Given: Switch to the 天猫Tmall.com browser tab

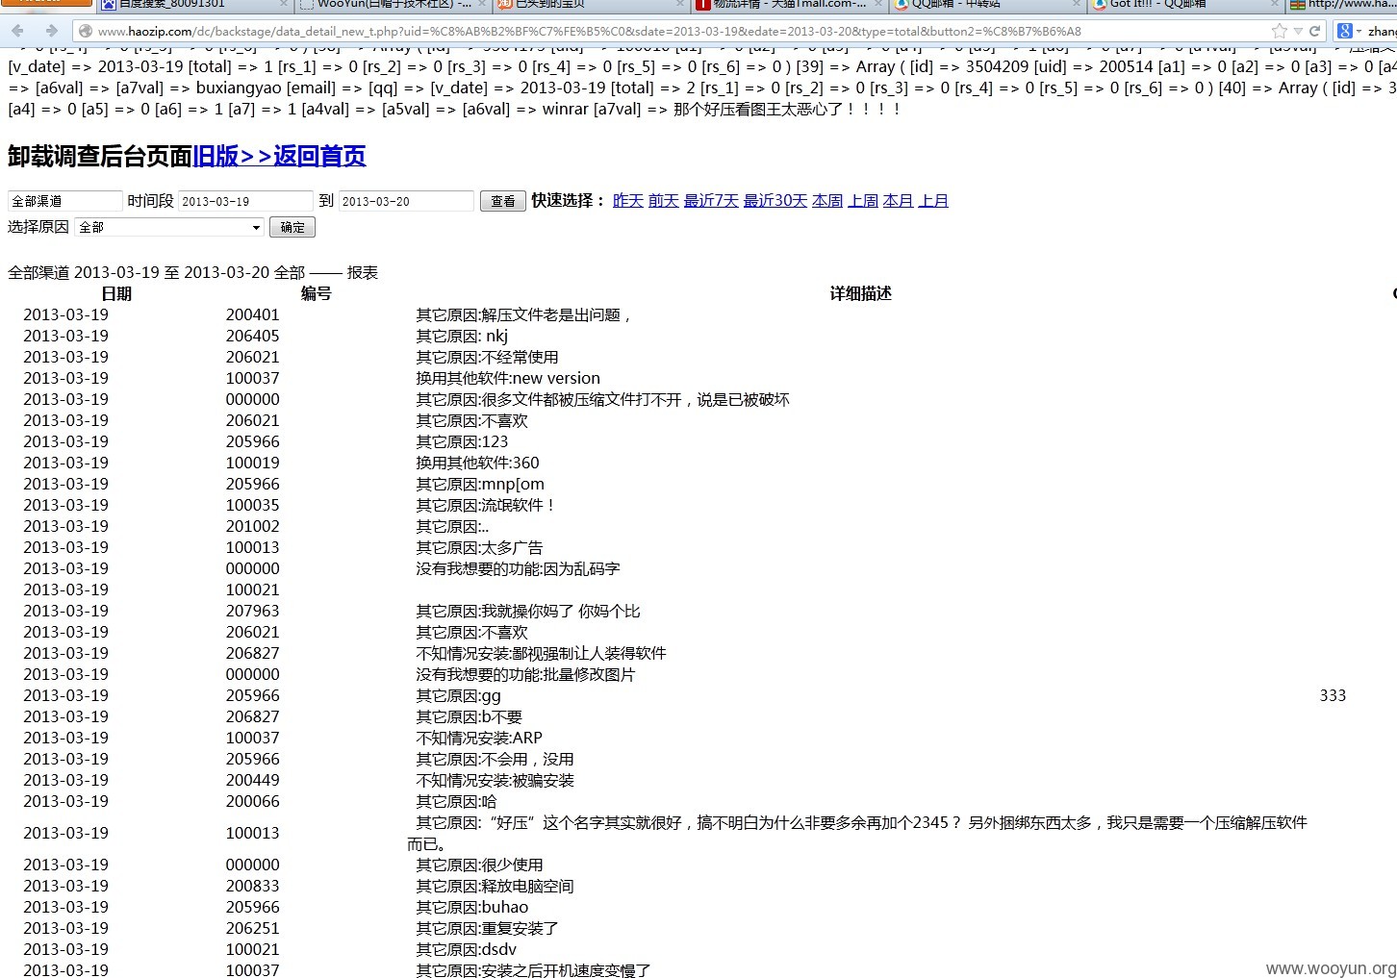Looking at the screenshot, I should tap(789, 5).
